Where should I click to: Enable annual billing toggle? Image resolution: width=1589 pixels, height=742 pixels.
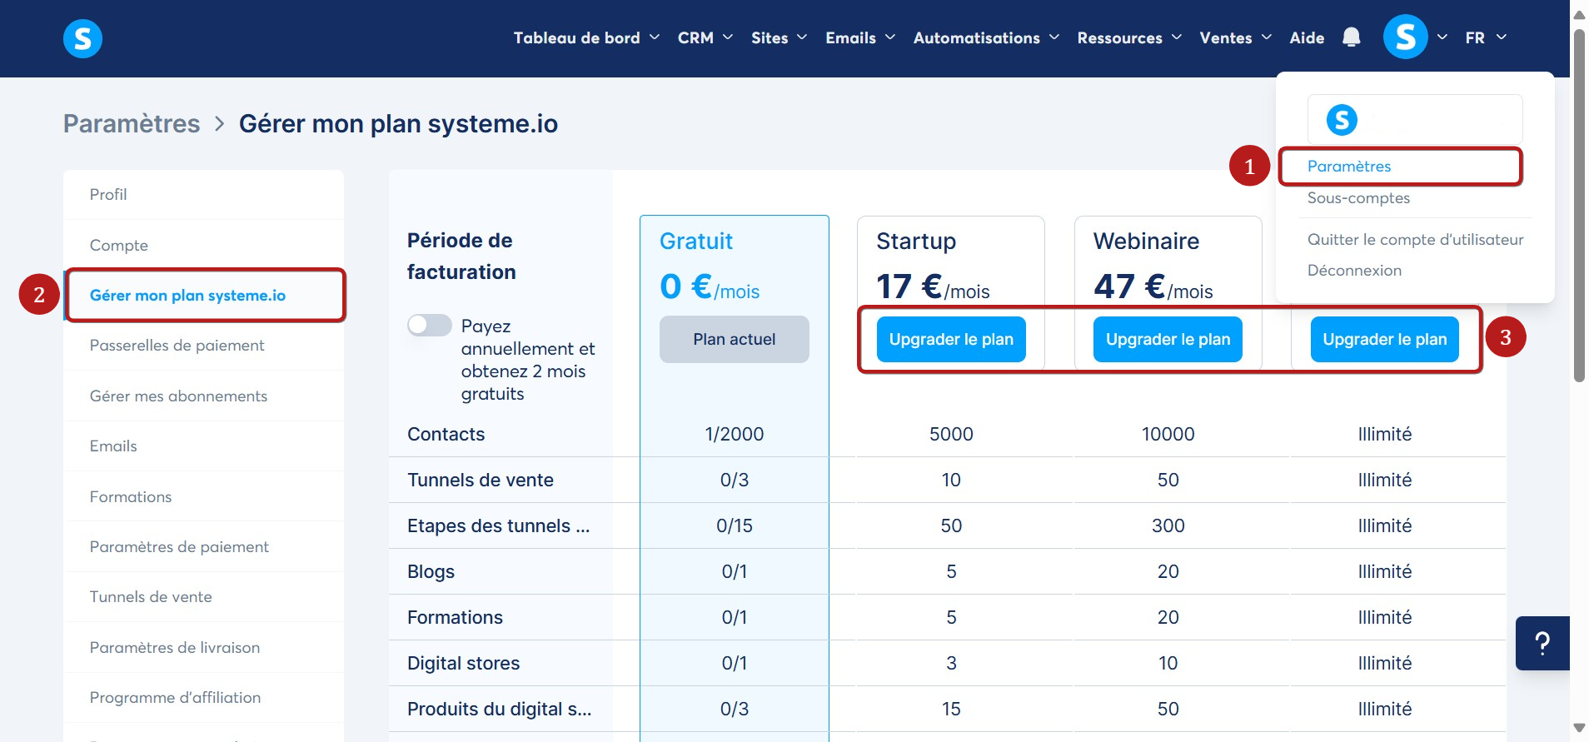(430, 326)
